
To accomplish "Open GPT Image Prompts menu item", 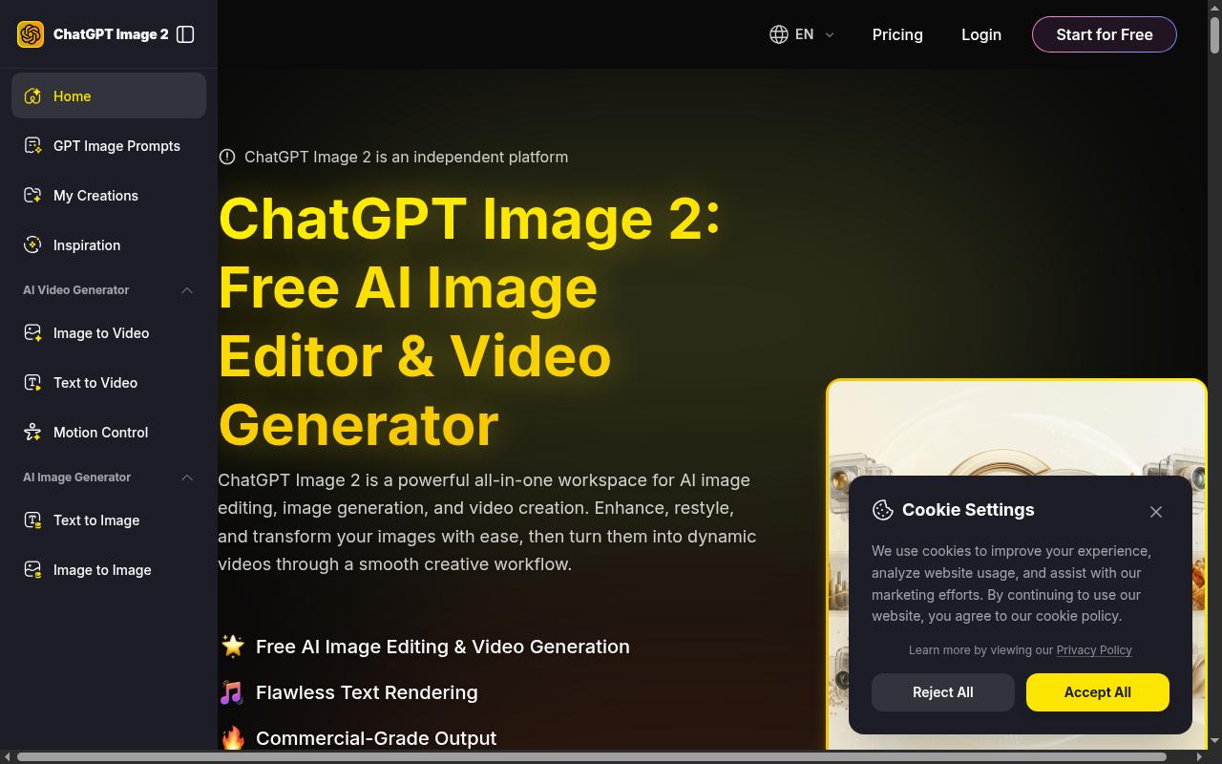I will (109, 146).
